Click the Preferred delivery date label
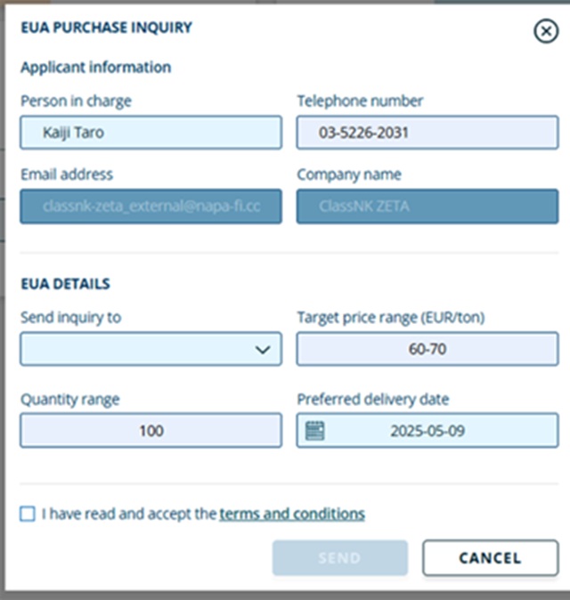The height and width of the screenshot is (600, 570). (373, 399)
